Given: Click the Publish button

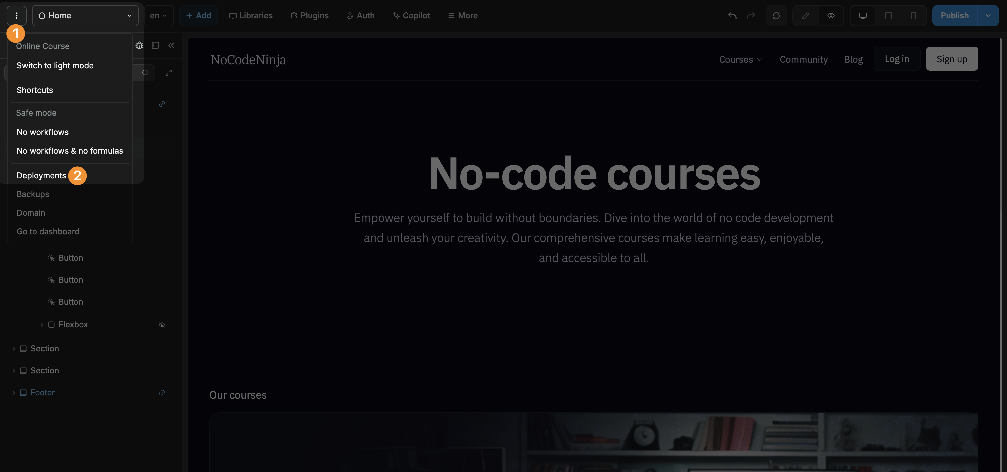Looking at the screenshot, I should click(955, 16).
